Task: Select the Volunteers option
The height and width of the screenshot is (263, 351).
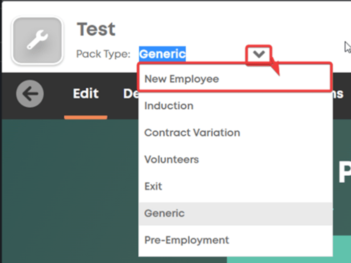Action: click(x=236, y=159)
